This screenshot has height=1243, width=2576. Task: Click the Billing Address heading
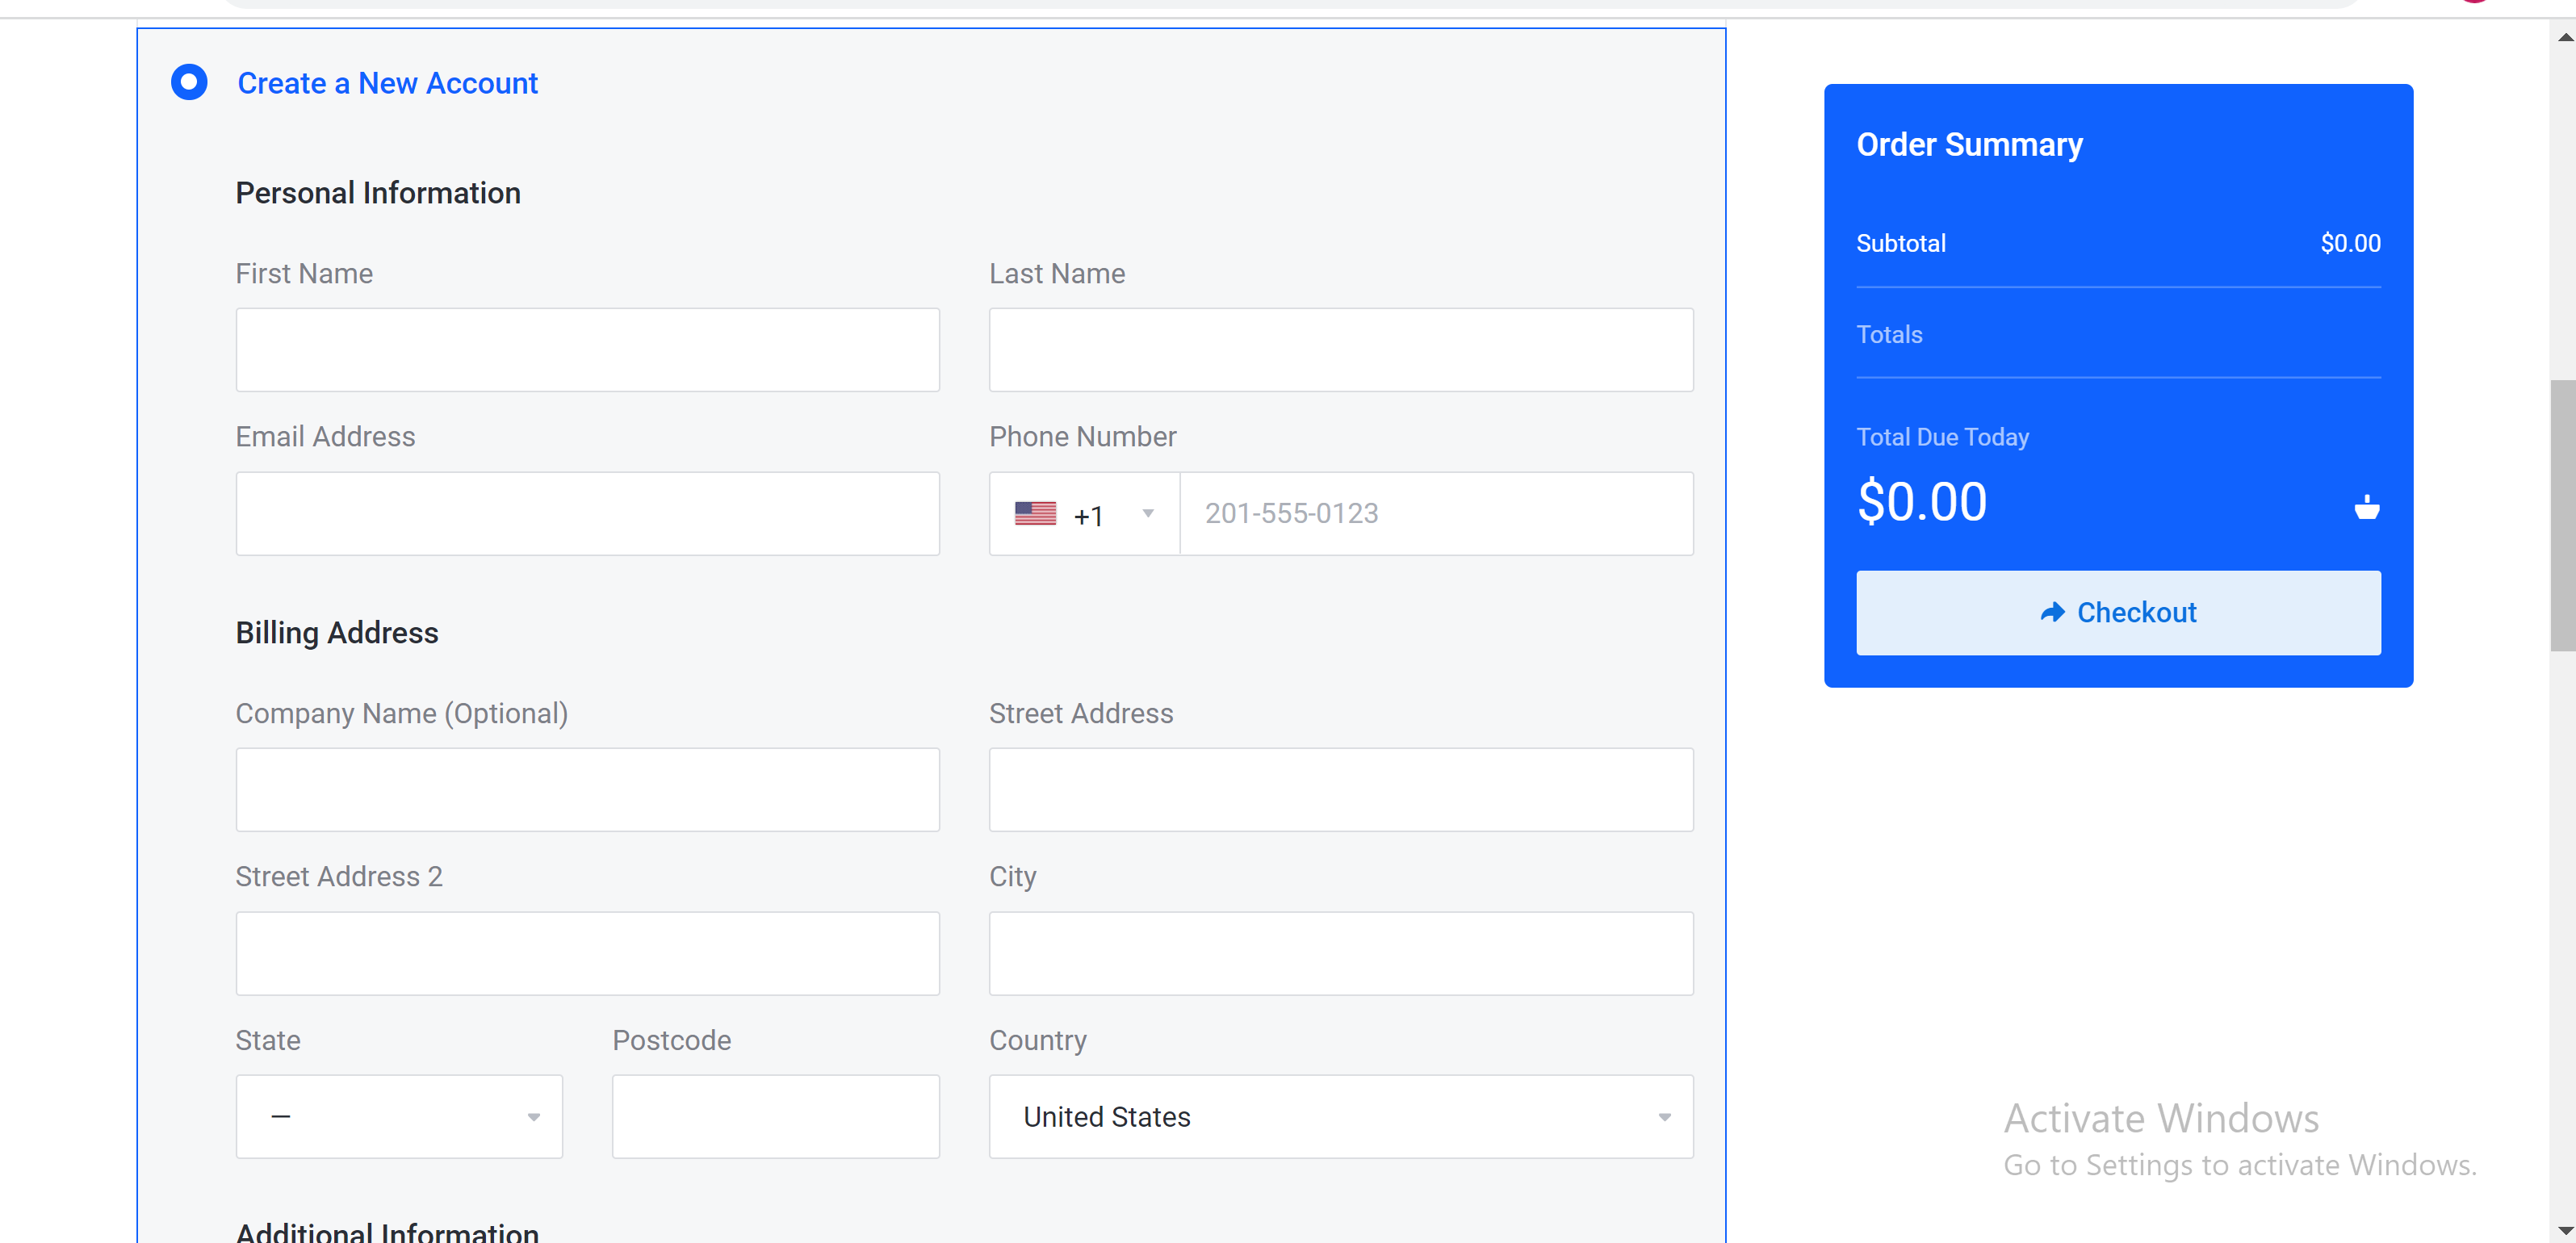coord(336,633)
